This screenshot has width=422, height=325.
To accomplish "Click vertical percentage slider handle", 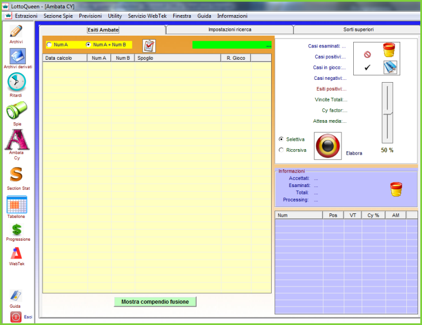I will [x=387, y=112].
